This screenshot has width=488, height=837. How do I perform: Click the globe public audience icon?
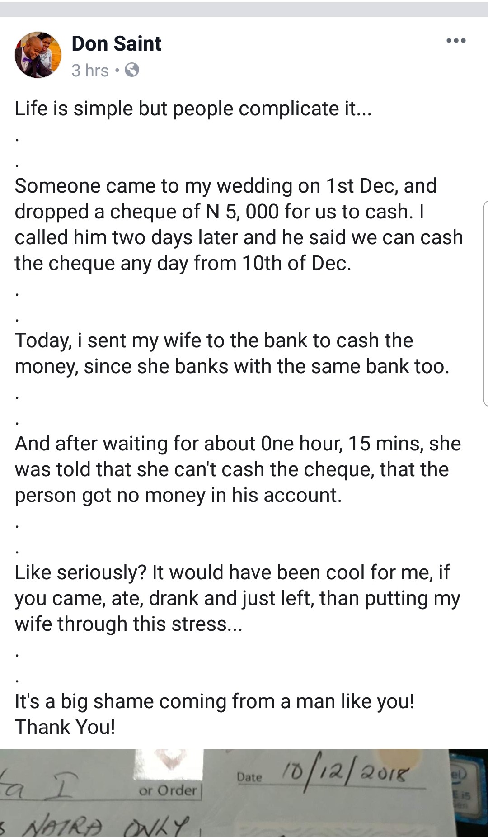coord(131,70)
